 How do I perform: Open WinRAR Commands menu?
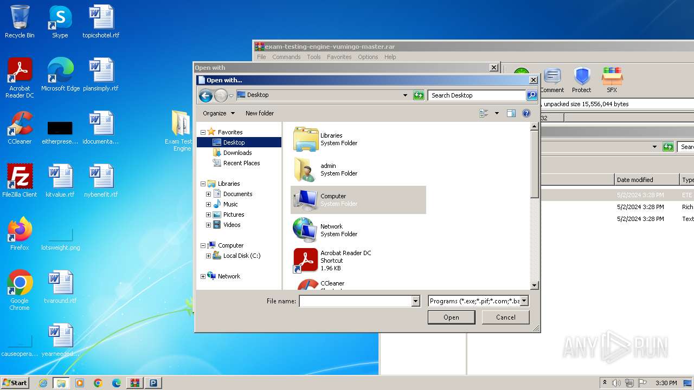(x=286, y=57)
